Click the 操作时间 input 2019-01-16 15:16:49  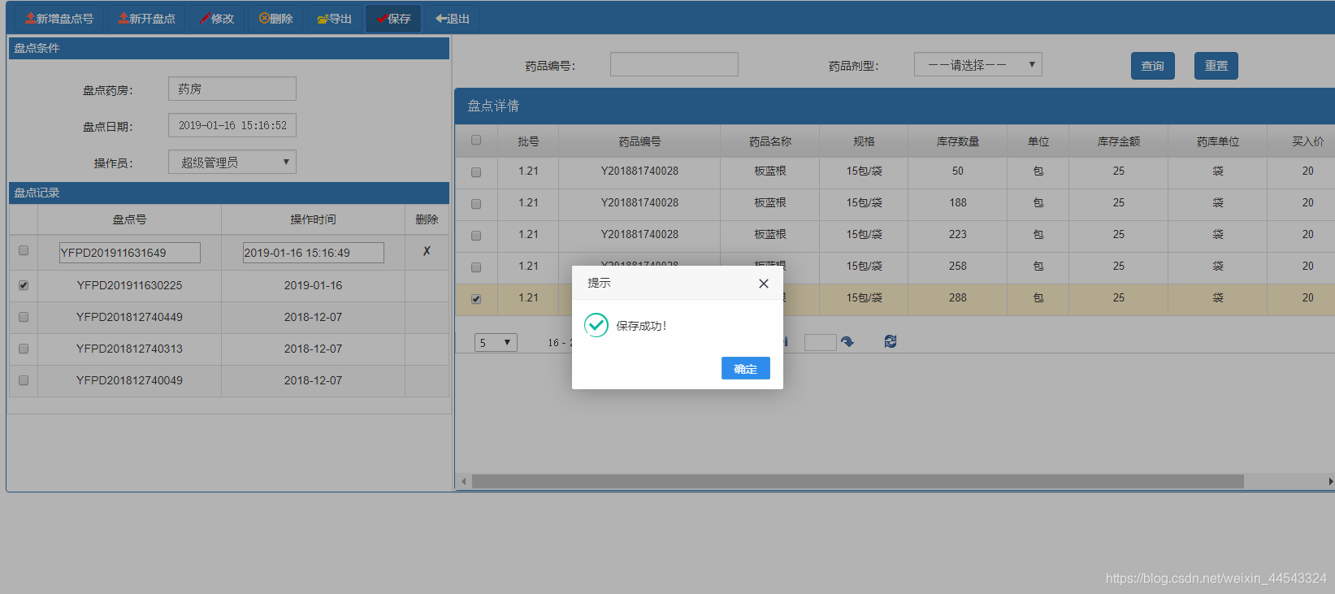click(x=313, y=253)
